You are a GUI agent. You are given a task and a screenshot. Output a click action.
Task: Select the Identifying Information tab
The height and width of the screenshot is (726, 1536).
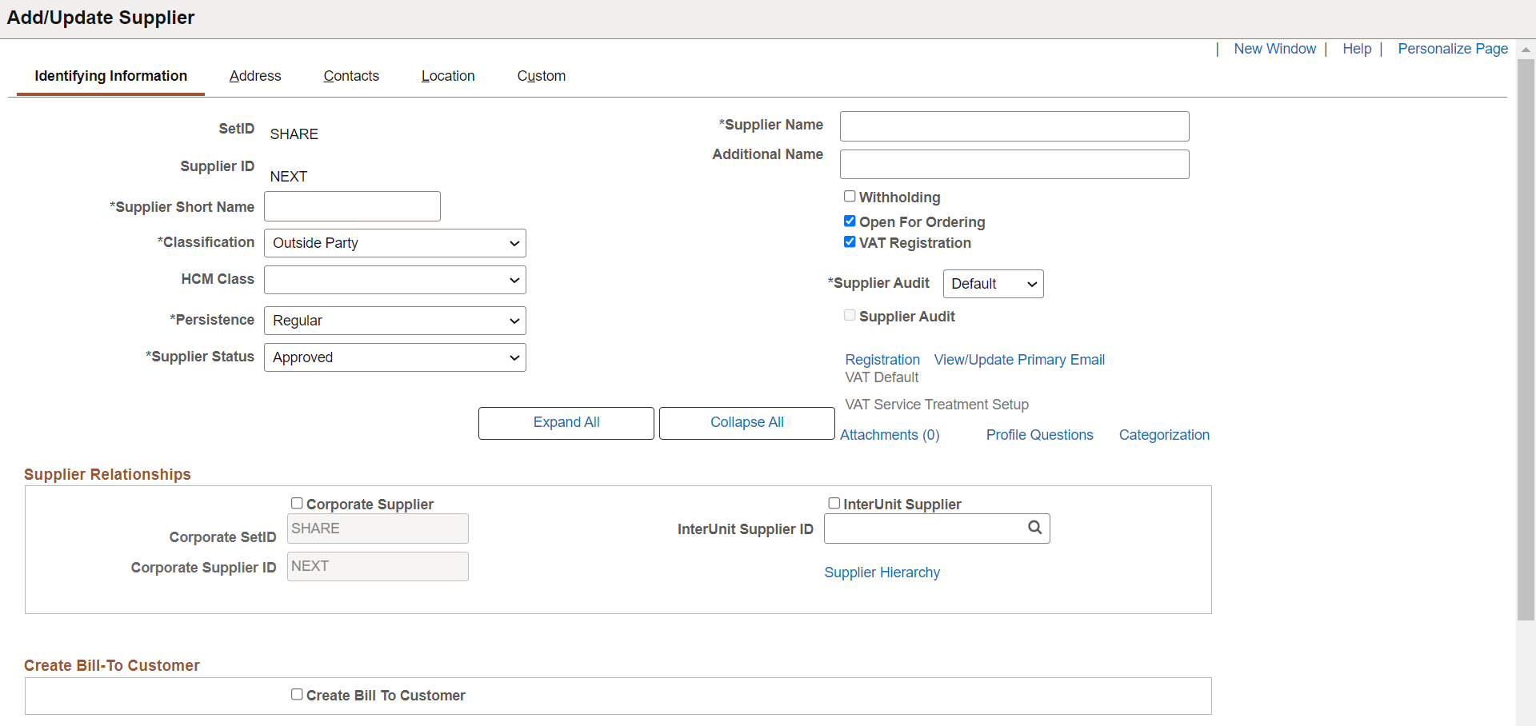click(110, 76)
